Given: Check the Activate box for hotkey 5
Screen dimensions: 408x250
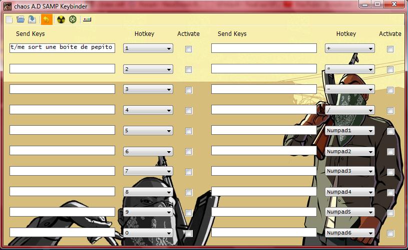Looking at the screenshot, I should [188, 131].
